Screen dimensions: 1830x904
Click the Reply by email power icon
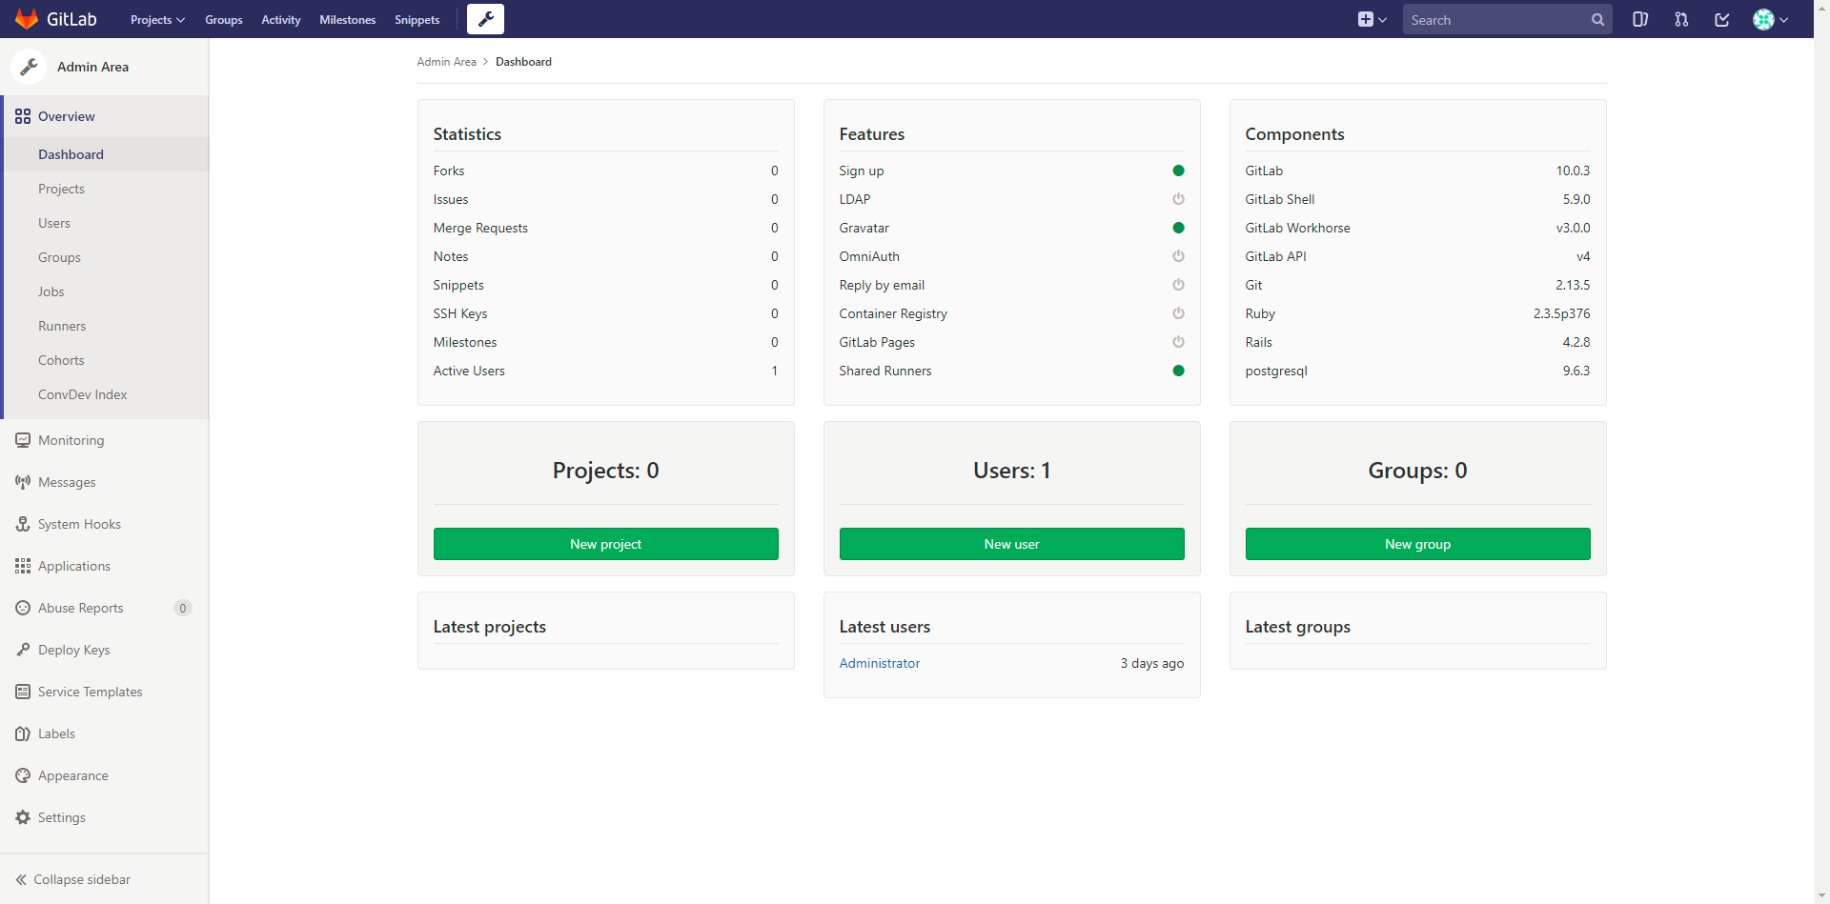coord(1178,285)
